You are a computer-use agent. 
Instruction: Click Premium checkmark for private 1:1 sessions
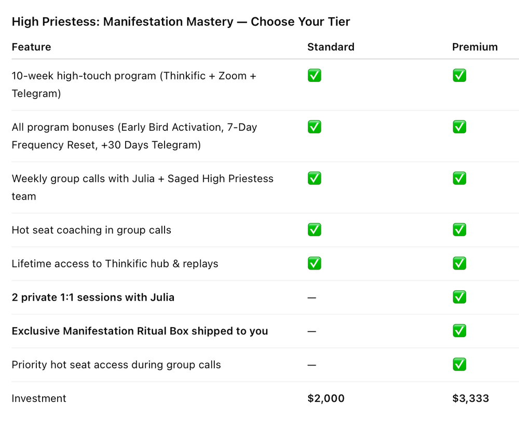coord(459,297)
